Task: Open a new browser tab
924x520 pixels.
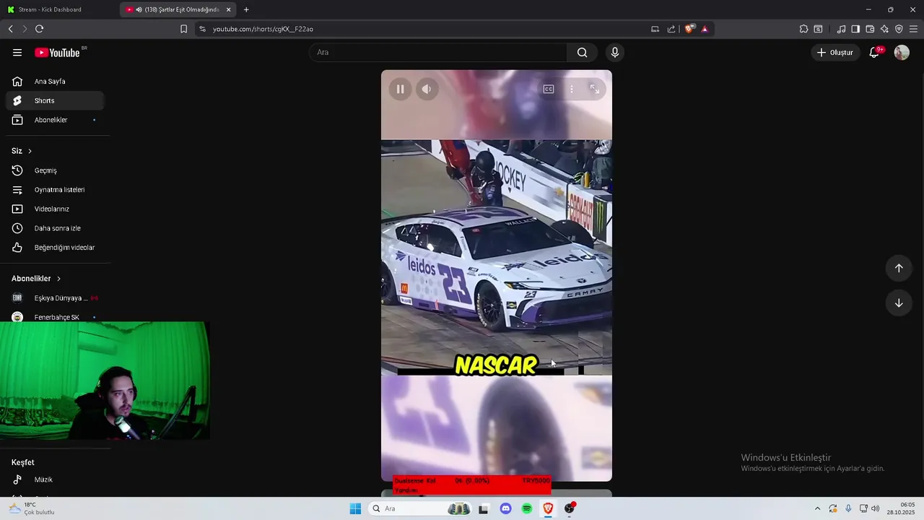Action: (246, 9)
